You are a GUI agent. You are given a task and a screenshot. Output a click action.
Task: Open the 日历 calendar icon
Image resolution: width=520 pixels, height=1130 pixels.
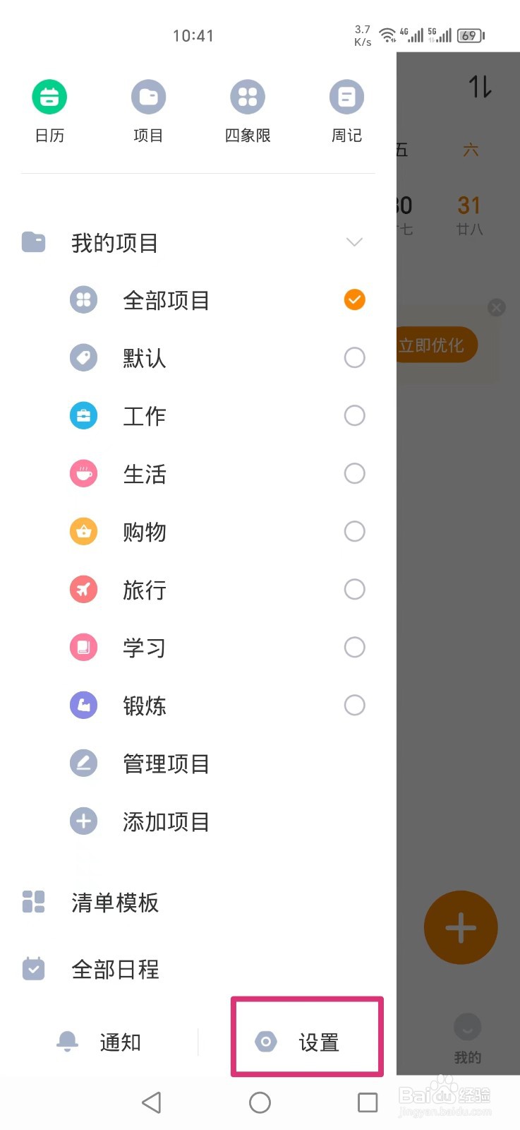tap(49, 97)
